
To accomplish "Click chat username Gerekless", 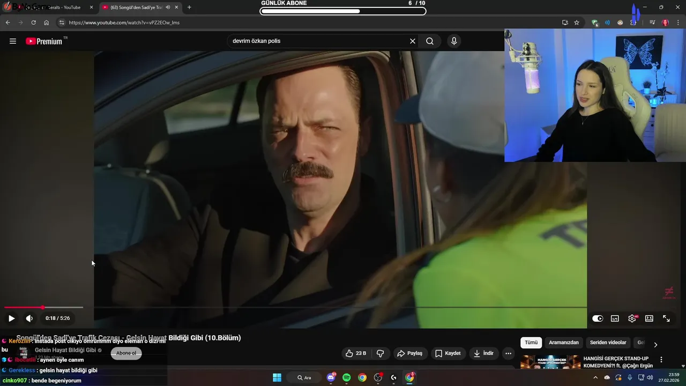I will (22, 370).
